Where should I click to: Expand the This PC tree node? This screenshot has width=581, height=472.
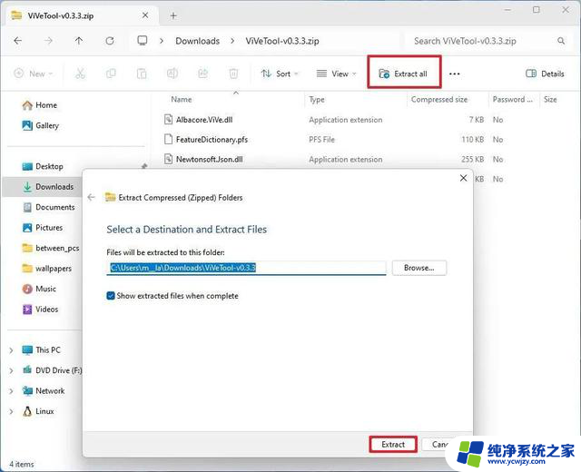coord(11,350)
